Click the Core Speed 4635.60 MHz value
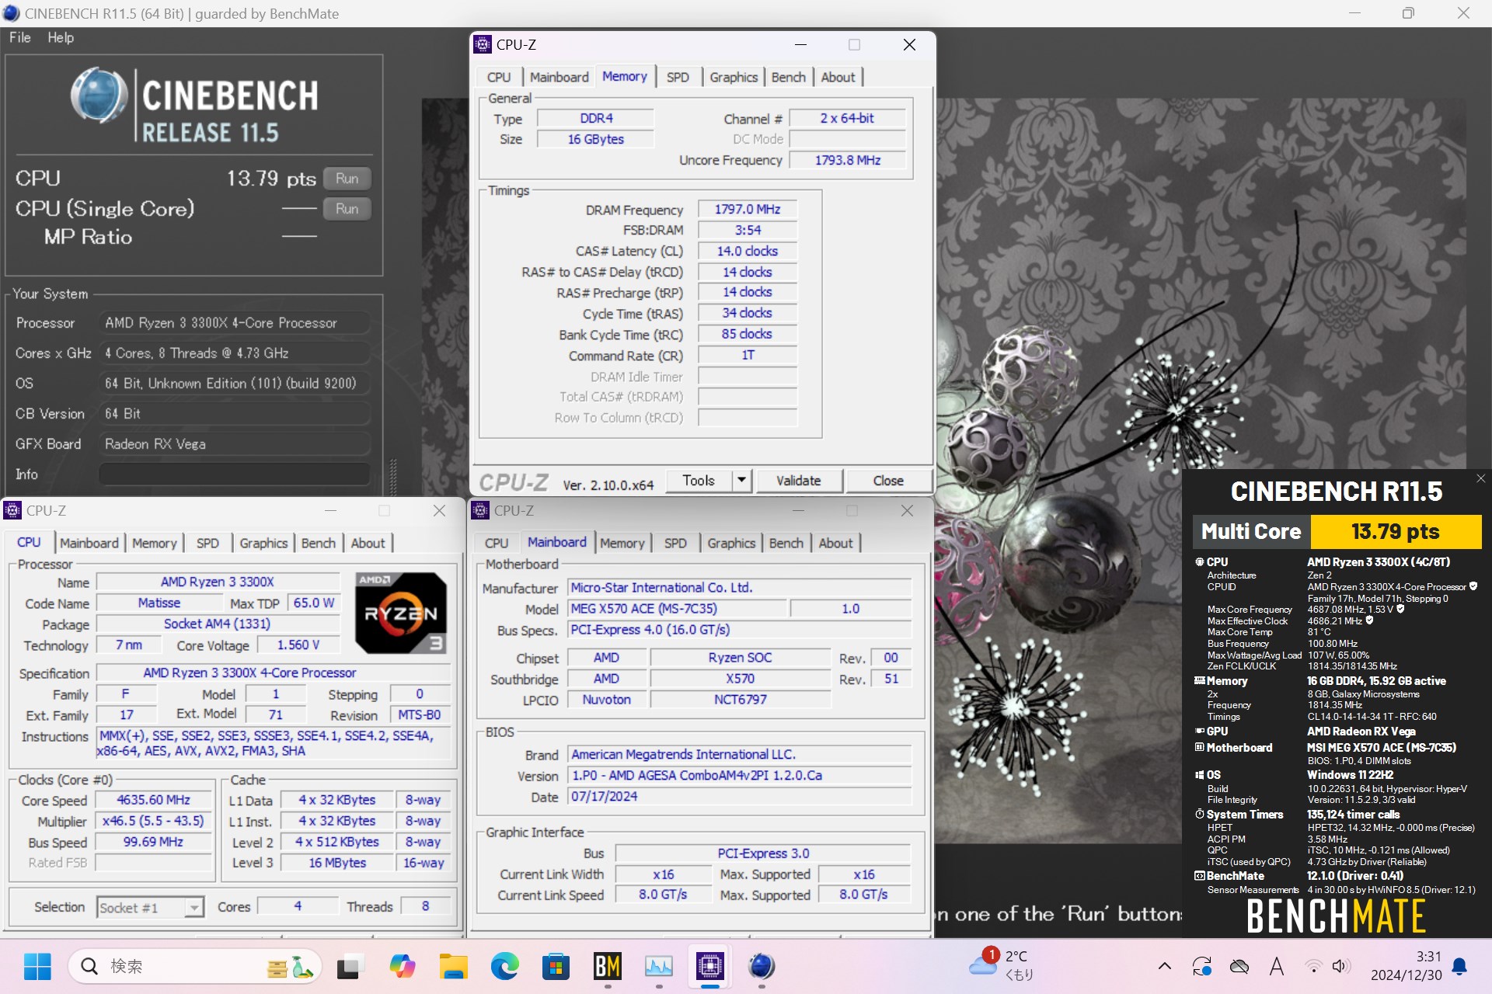This screenshot has height=994, width=1492. (x=153, y=800)
